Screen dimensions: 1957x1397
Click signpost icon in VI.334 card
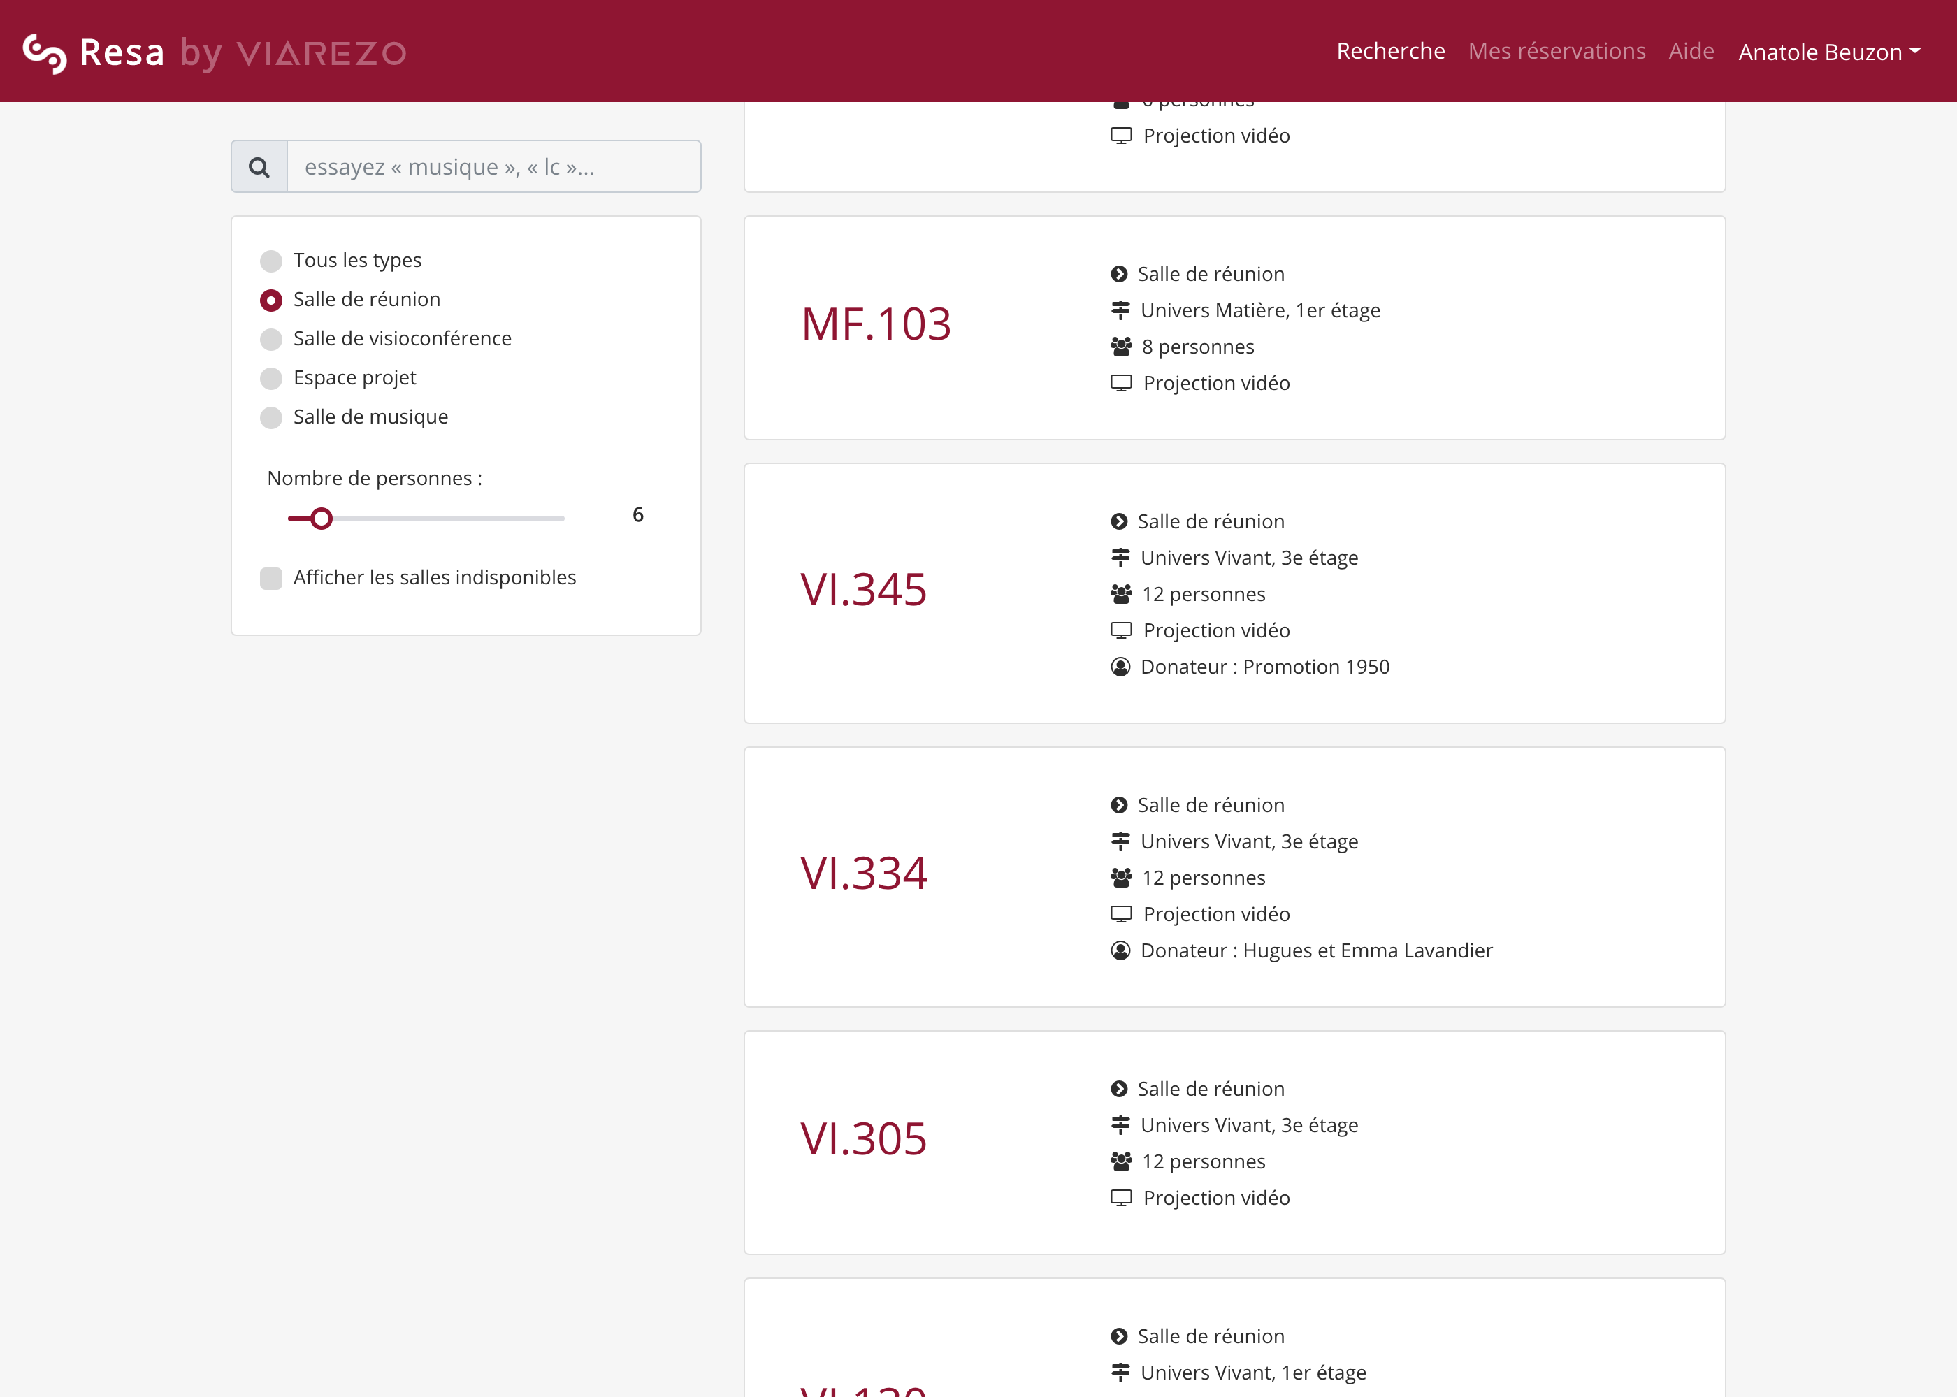(1120, 842)
